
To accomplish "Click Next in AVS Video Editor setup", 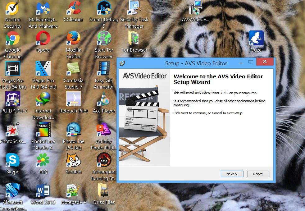I will (x=232, y=174).
